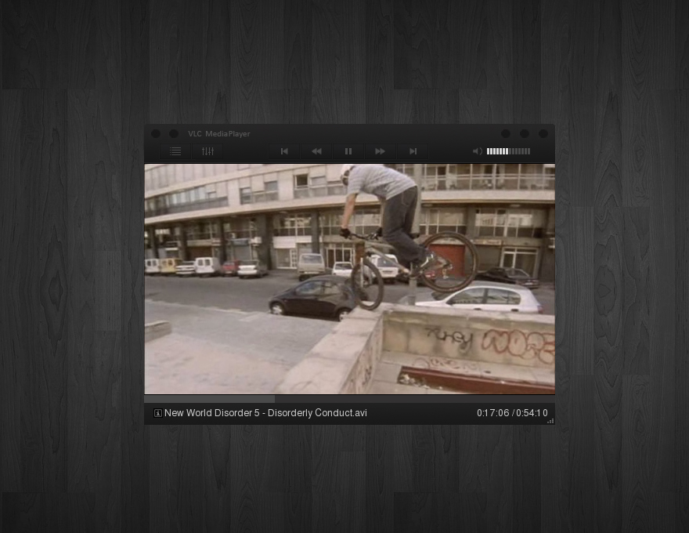Open the playlist list icon
The image size is (689, 533).
(x=175, y=151)
